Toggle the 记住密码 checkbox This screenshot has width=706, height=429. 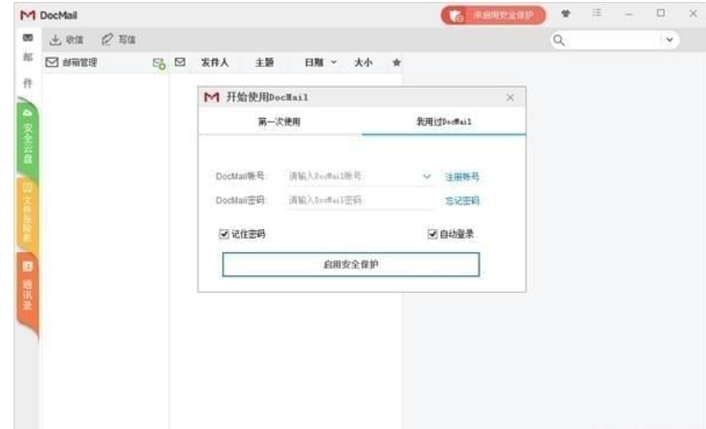[223, 234]
